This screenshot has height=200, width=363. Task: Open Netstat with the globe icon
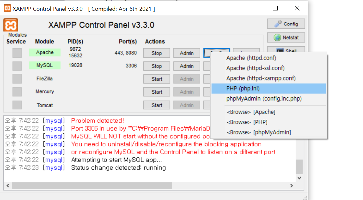point(286,37)
